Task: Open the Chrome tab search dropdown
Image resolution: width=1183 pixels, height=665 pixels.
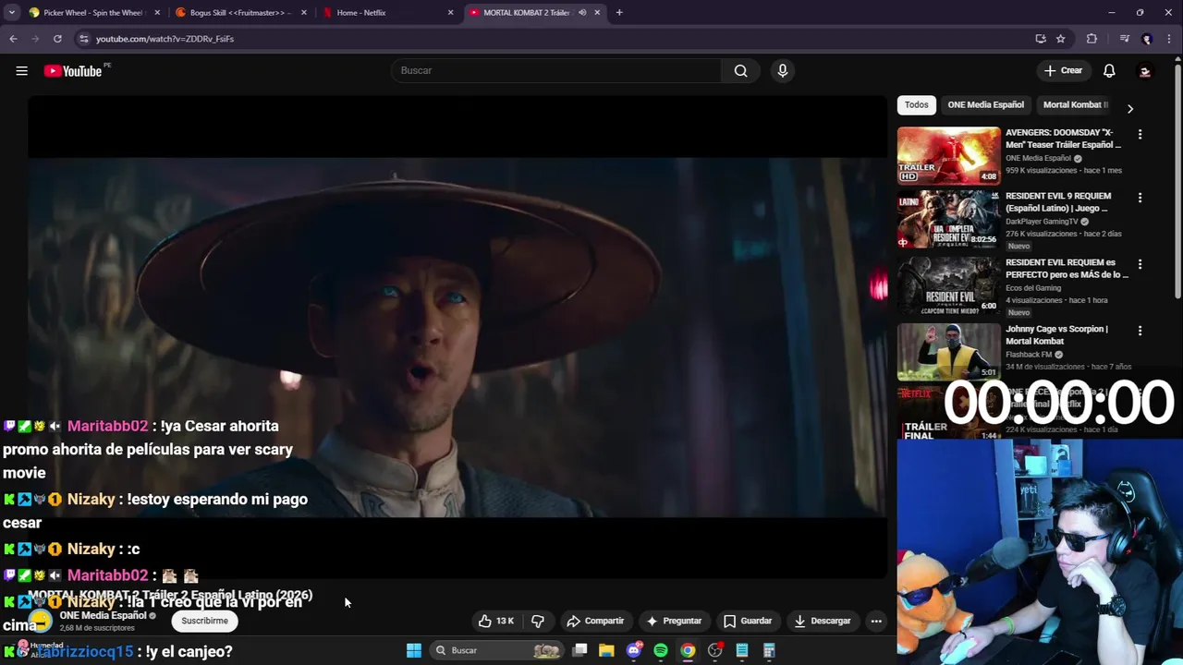Action: tap(12, 13)
